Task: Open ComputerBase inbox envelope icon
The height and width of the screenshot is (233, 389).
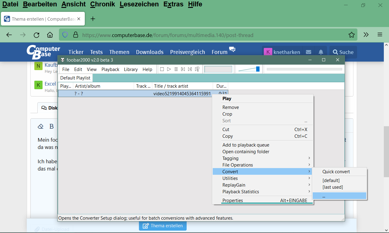Action: click(308, 52)
